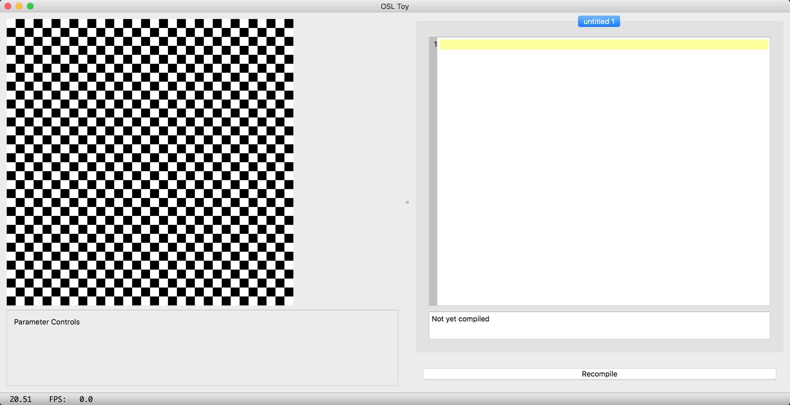The height and width of the screenshot is (405, 790).
Task: Click the red close window button
Action: [x=8, y=6]
